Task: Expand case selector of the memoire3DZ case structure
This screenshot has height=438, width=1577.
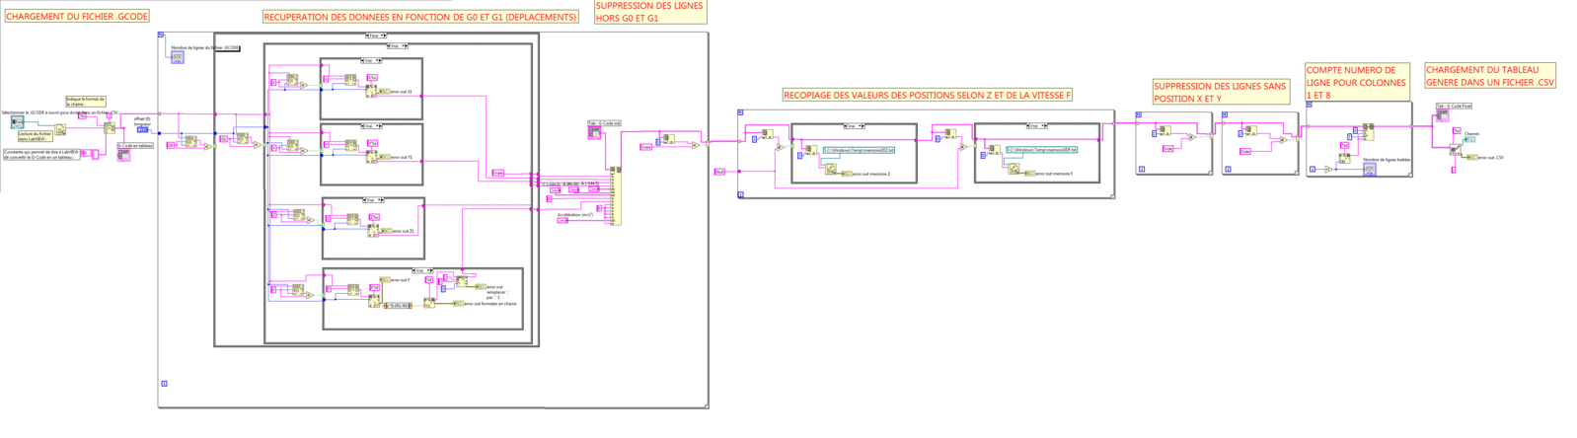Action: click(854, 126)
